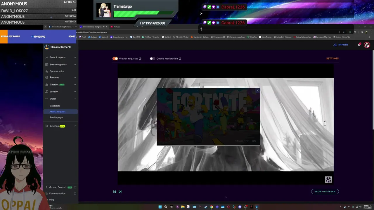Open a new browser tab
Image resolution: width=374 pixels, height=210 pixels.
[x=142, y=27]
